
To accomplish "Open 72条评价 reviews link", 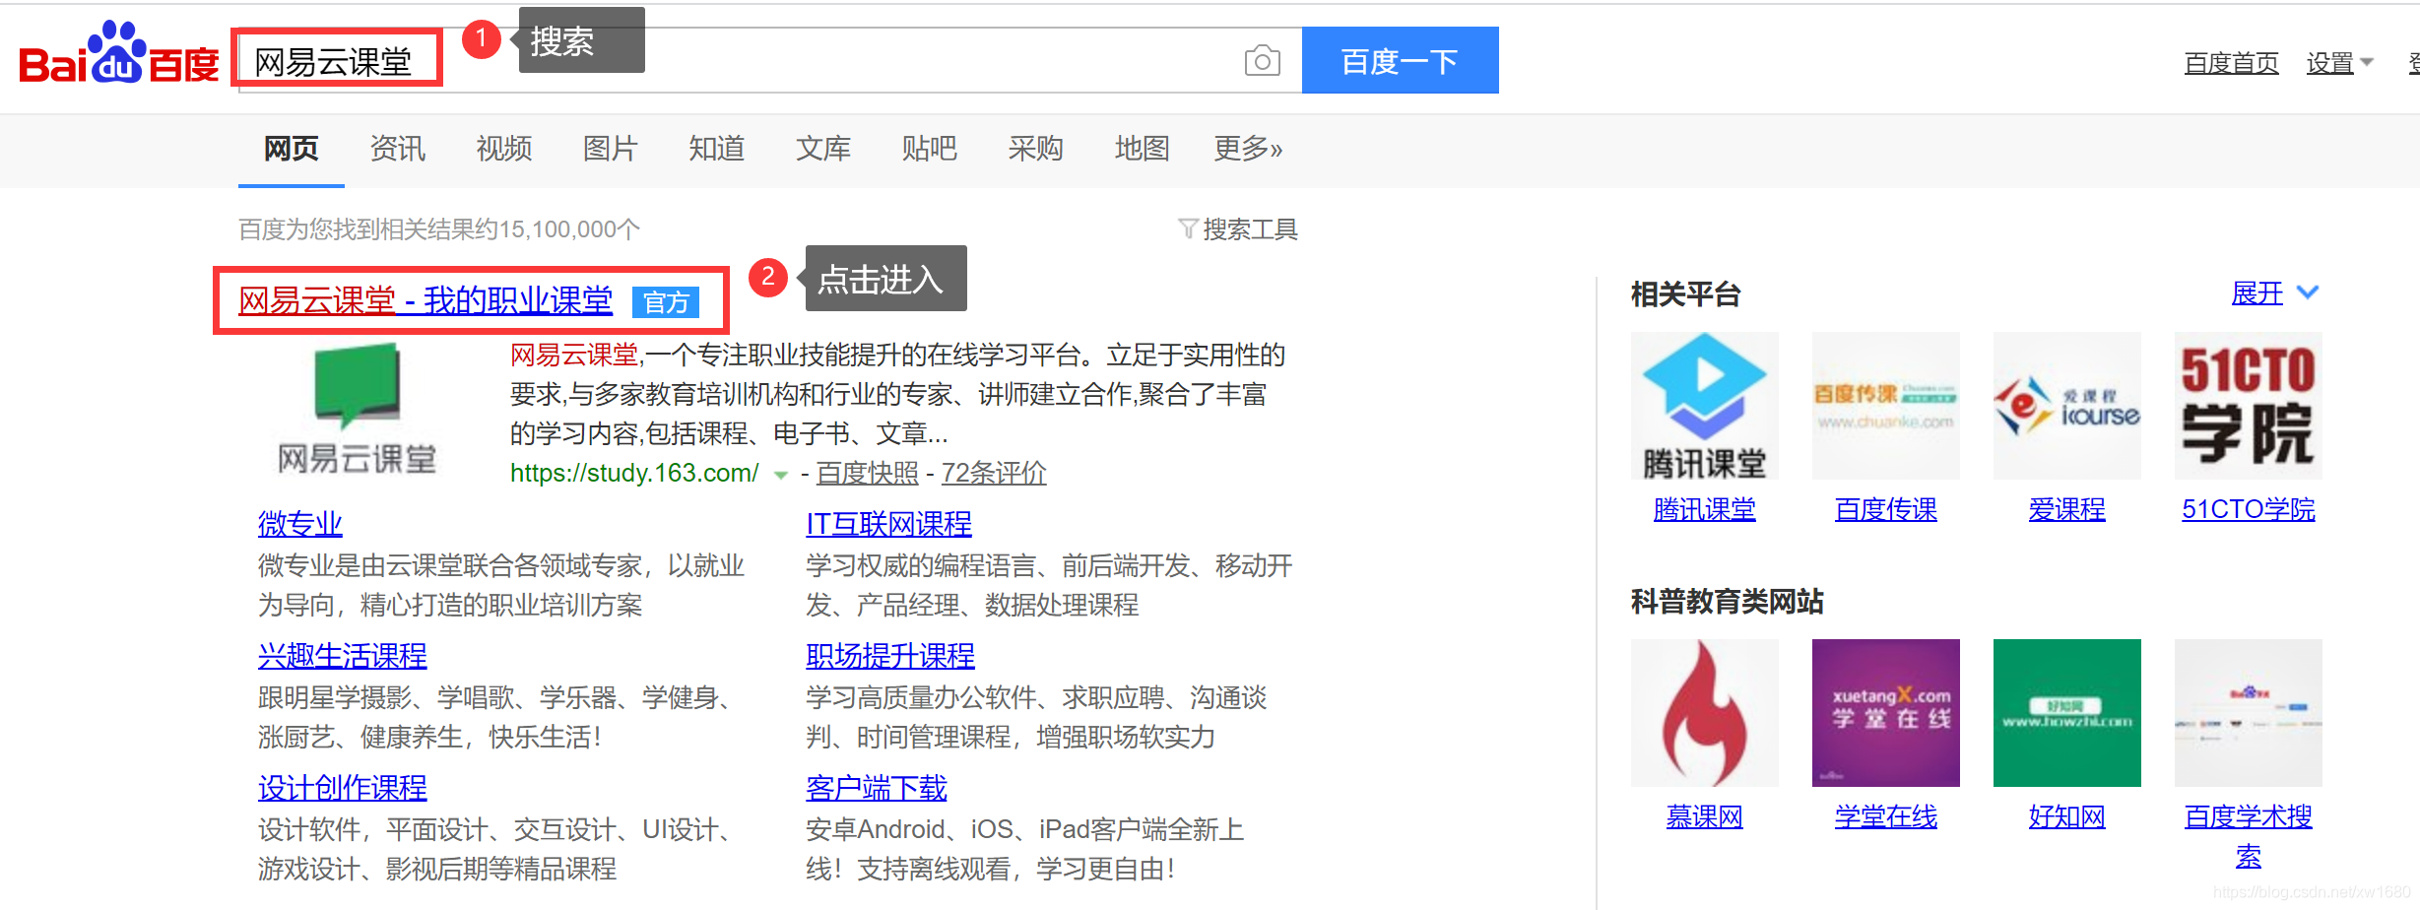I will click(994, 473).
